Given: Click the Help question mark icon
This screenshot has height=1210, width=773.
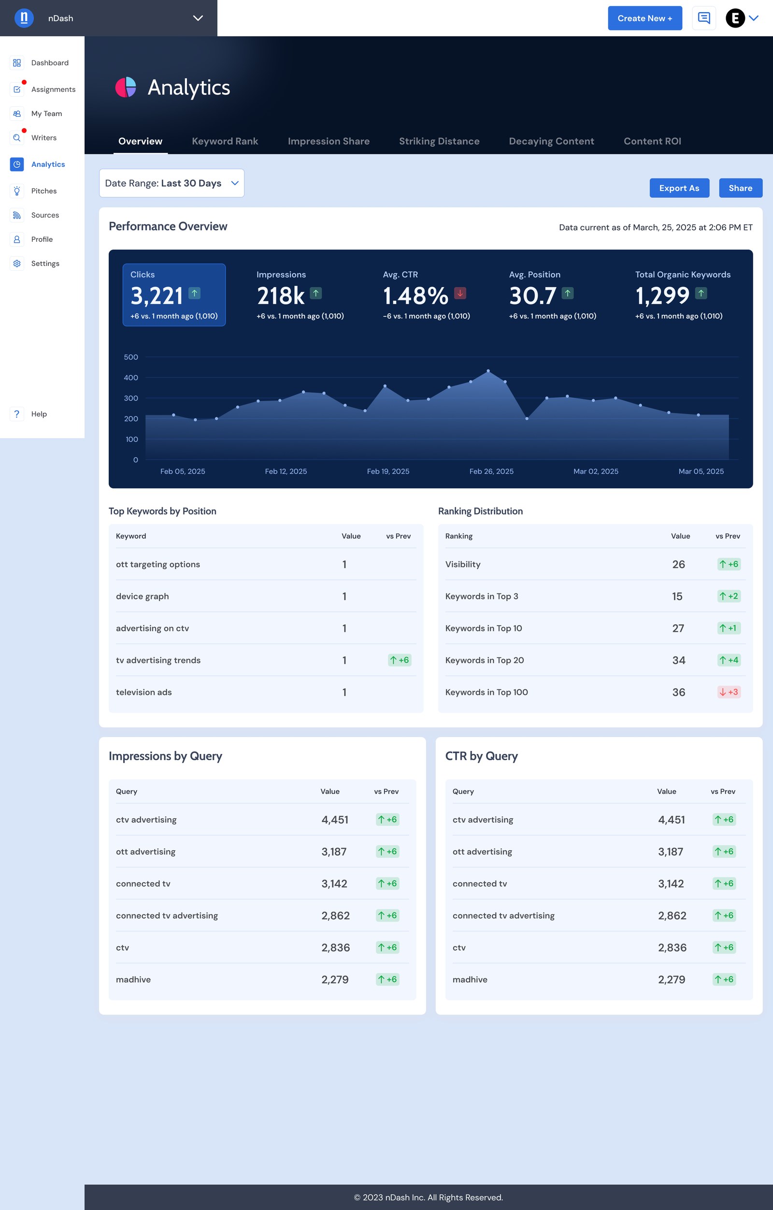Looking at the screenshot, I should point(17,414).
